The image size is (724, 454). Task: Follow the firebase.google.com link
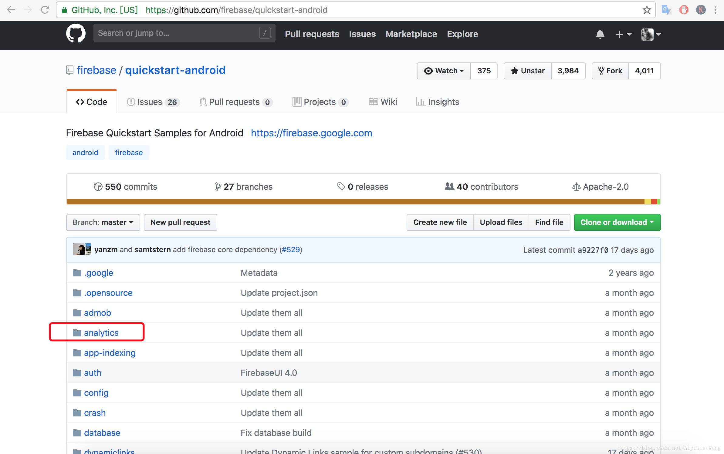[x=311, y=133]
